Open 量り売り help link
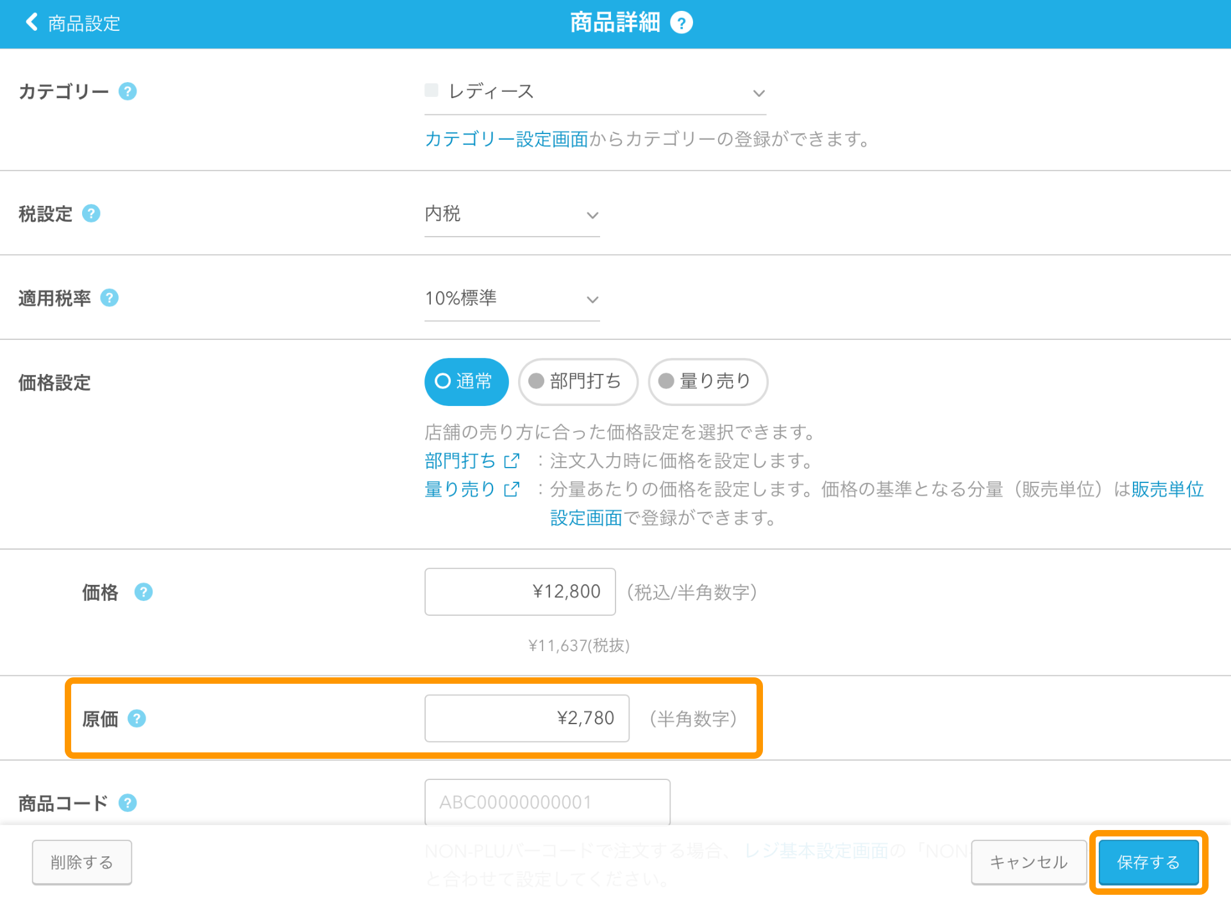Image resolution: width=1231 pixels, height=898 pixels. [x=460, y=490]
